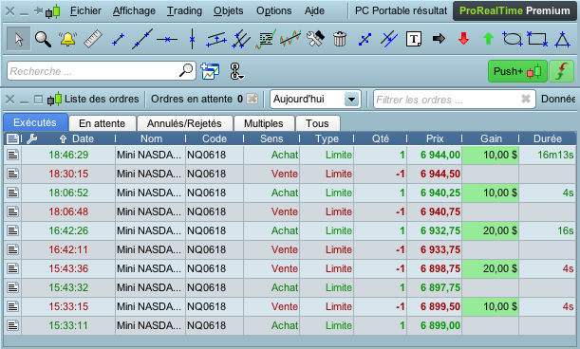Select the price cell 6 940,25
Image resolution: width=580 pixels, height=349 pixels.
[435, 193]
